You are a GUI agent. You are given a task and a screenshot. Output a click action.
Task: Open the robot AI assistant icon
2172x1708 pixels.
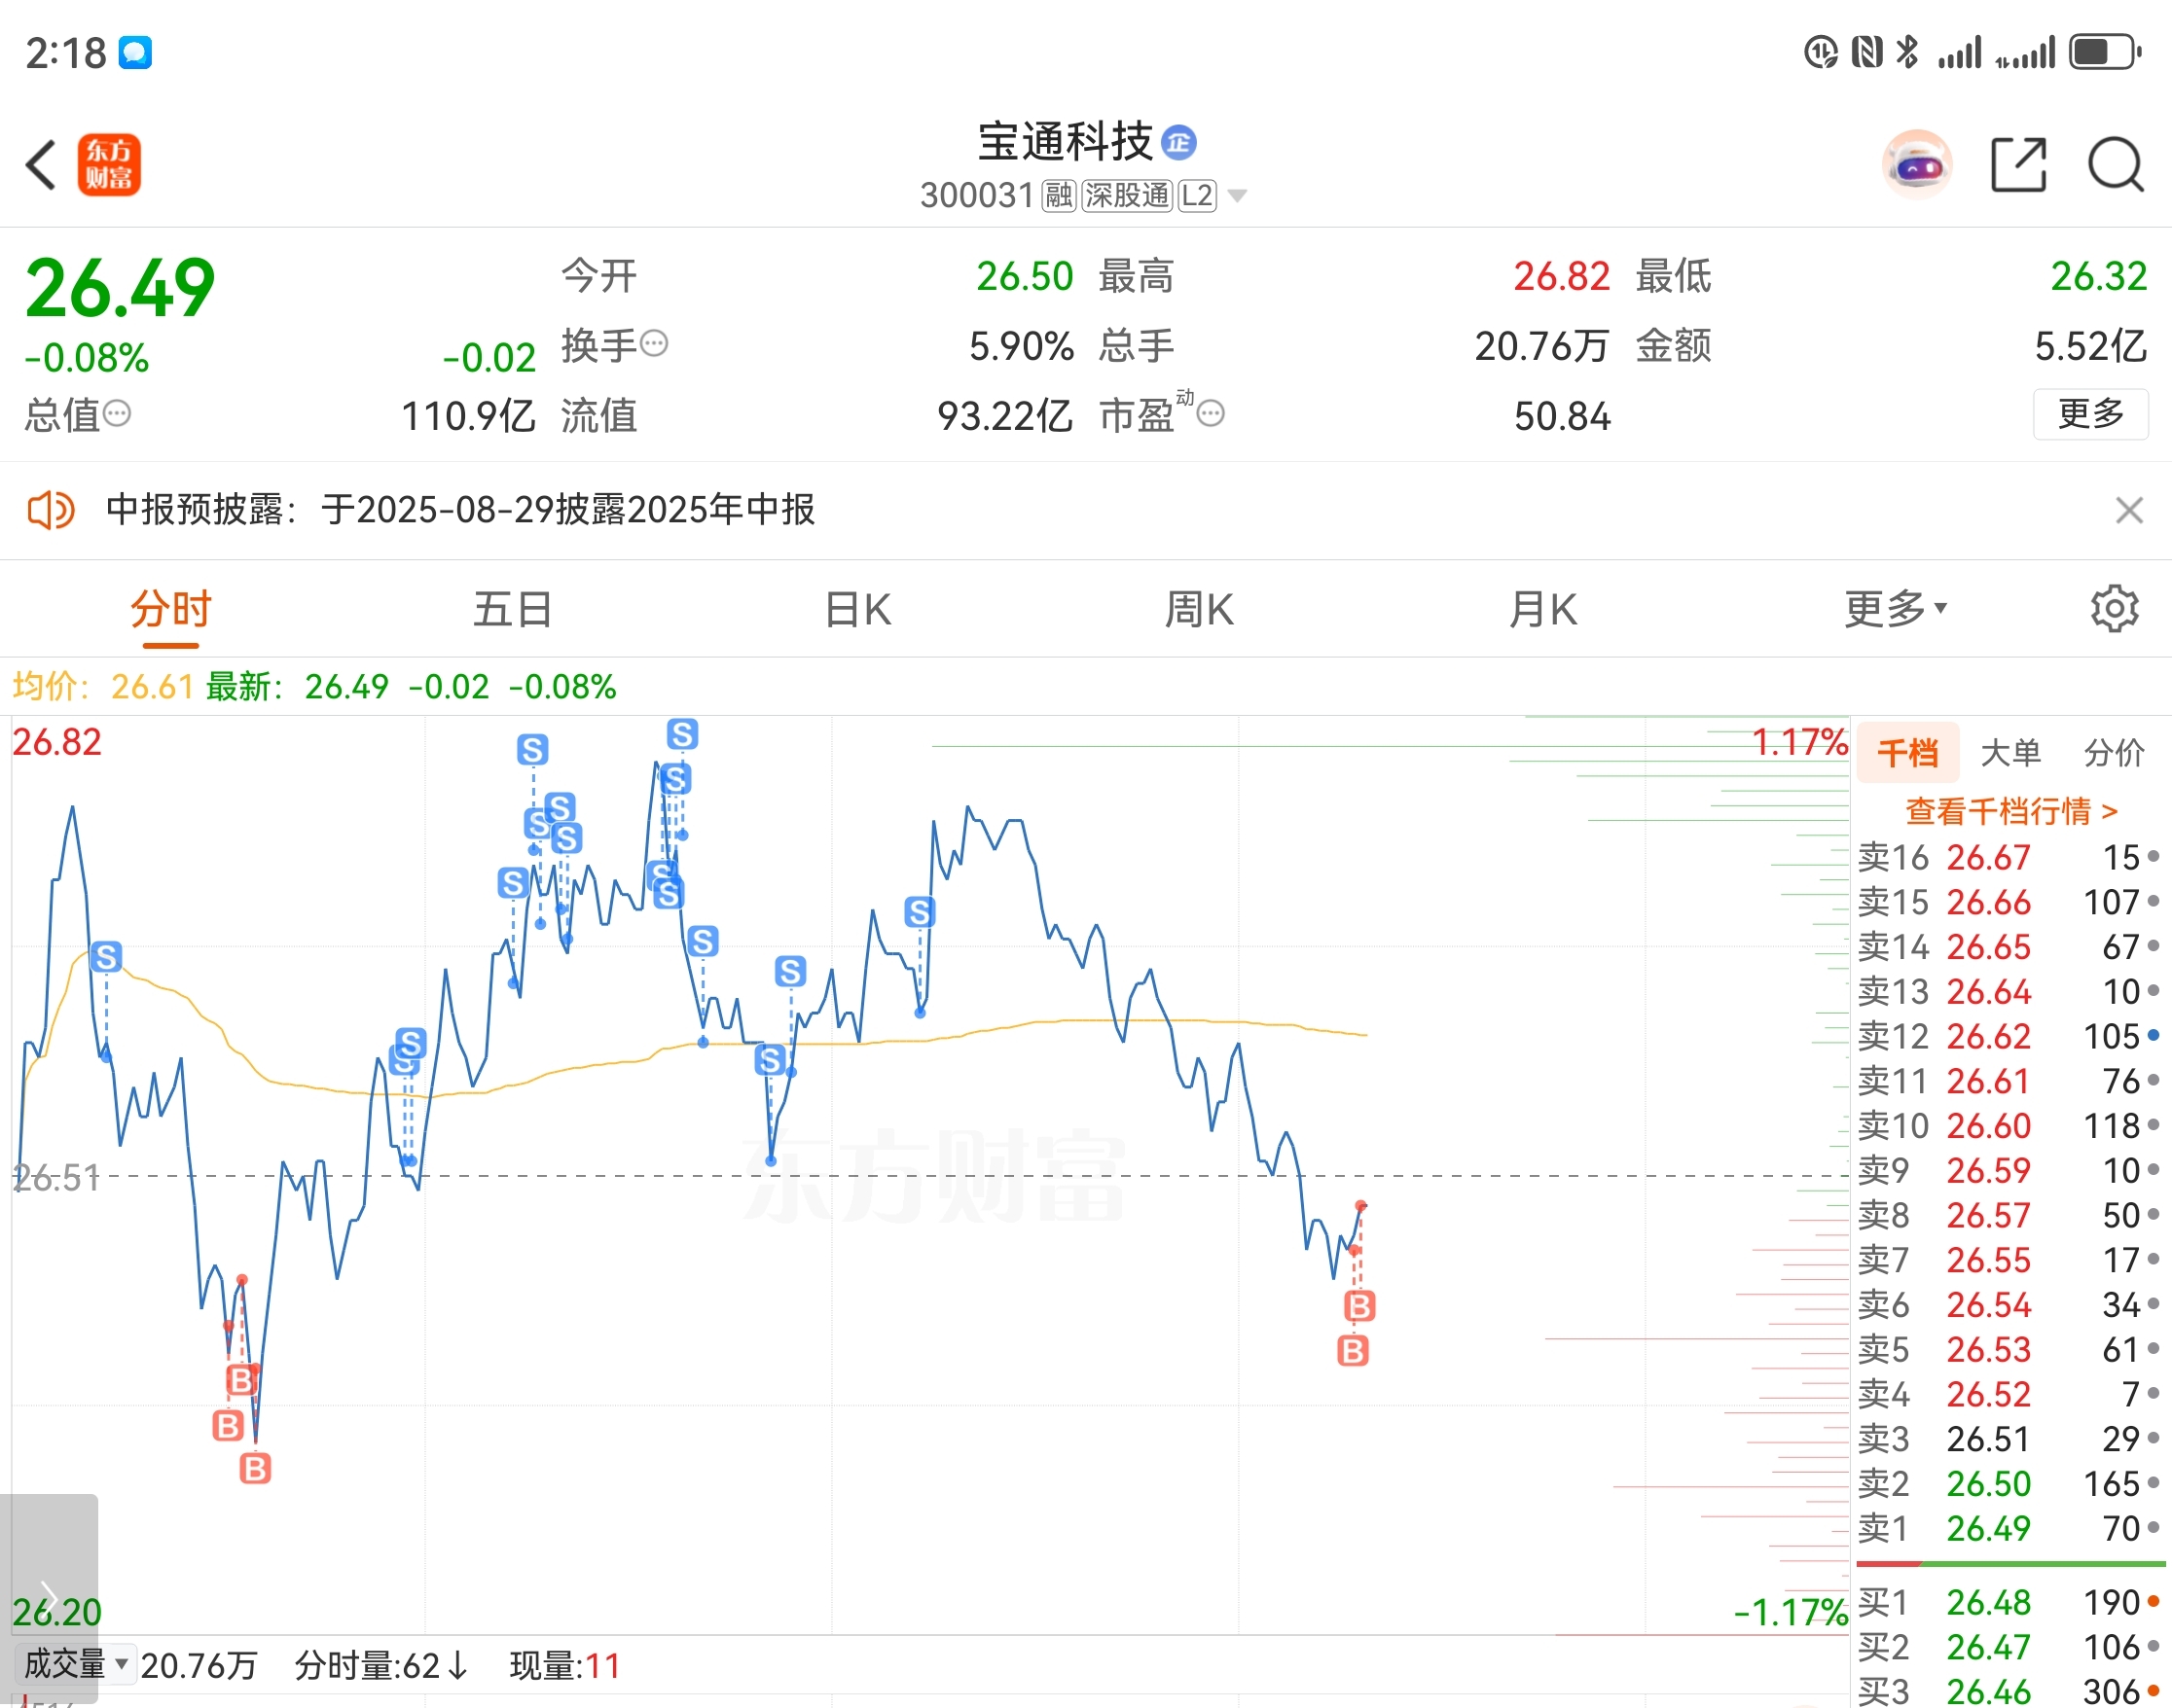pyautogui.click(x=1916, y=165)
